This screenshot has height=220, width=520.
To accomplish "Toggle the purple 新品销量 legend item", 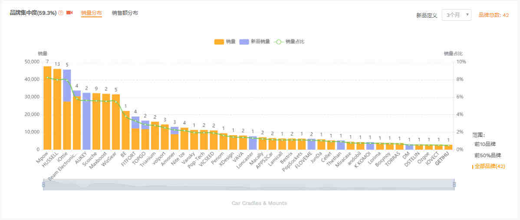I will tap(254, 42).
